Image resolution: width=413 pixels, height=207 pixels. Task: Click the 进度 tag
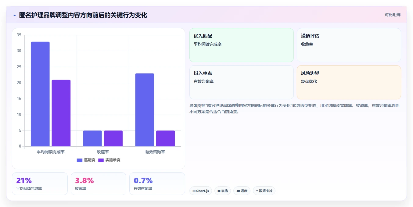[242, 191]
